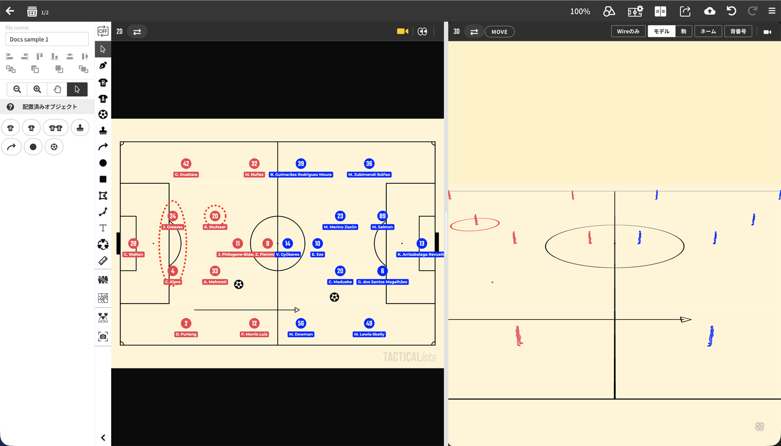Undo the last action

point(731,11)
